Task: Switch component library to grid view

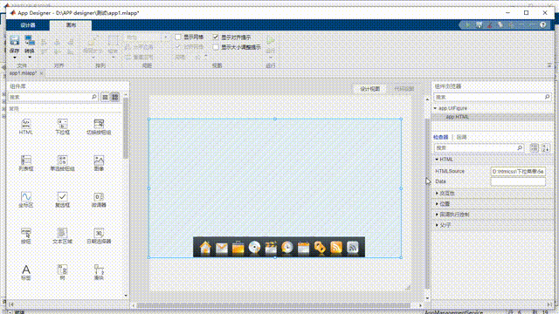Action: (114, 97)
